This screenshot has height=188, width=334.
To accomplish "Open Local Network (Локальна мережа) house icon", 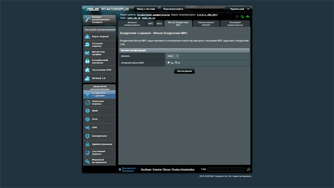I will (87, 103).
